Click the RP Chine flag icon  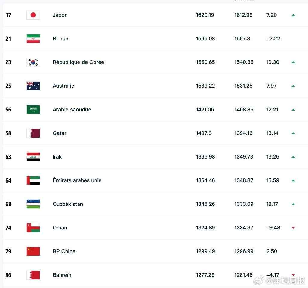coord(33,251)
